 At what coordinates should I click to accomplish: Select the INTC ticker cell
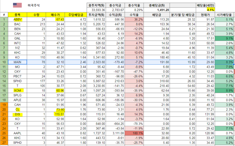click(x=17, y=43)
